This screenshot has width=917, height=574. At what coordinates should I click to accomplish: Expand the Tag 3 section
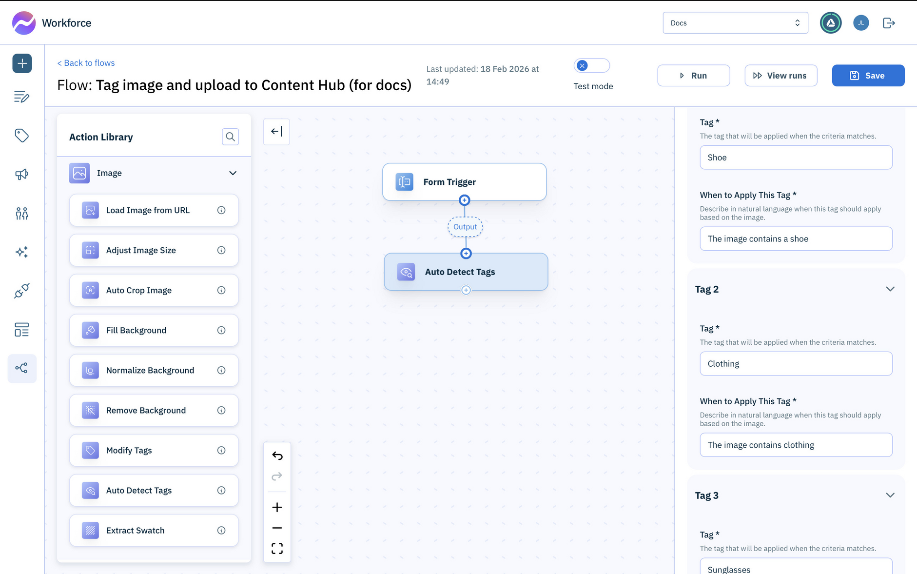(x=890, y=495)
